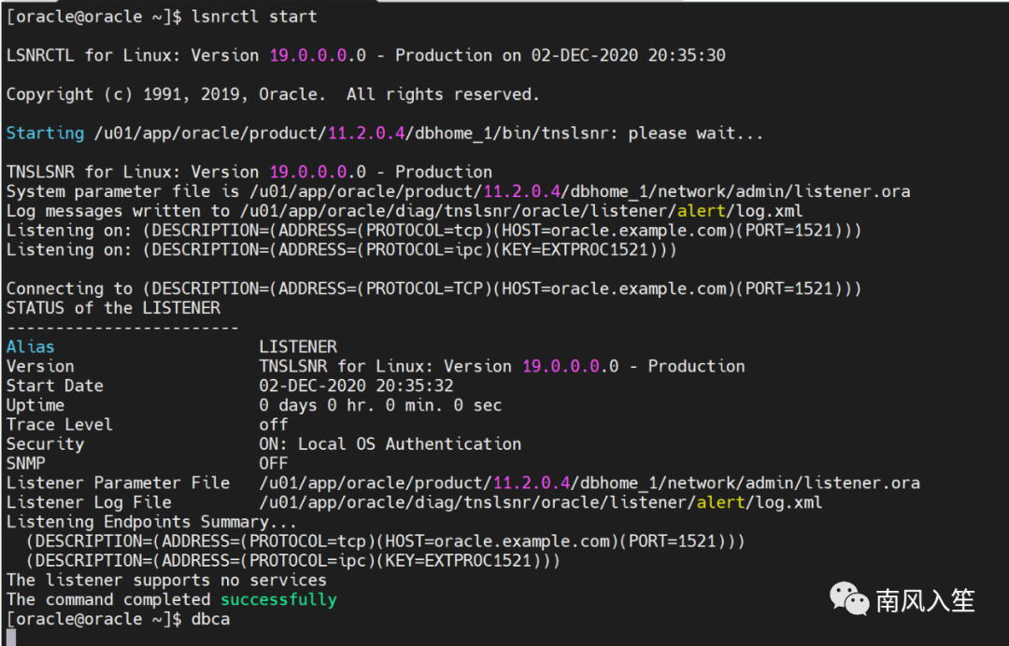
Task: Click the 'Start Date' label
Action: 55,386
